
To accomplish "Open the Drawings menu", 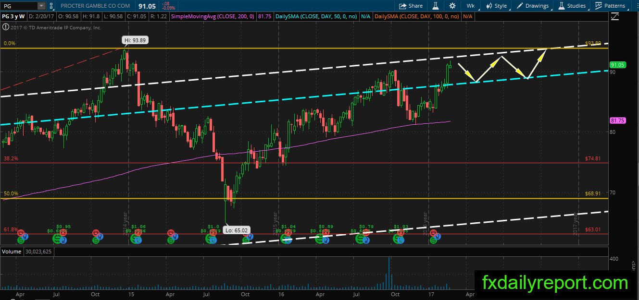I will (533, 6).
